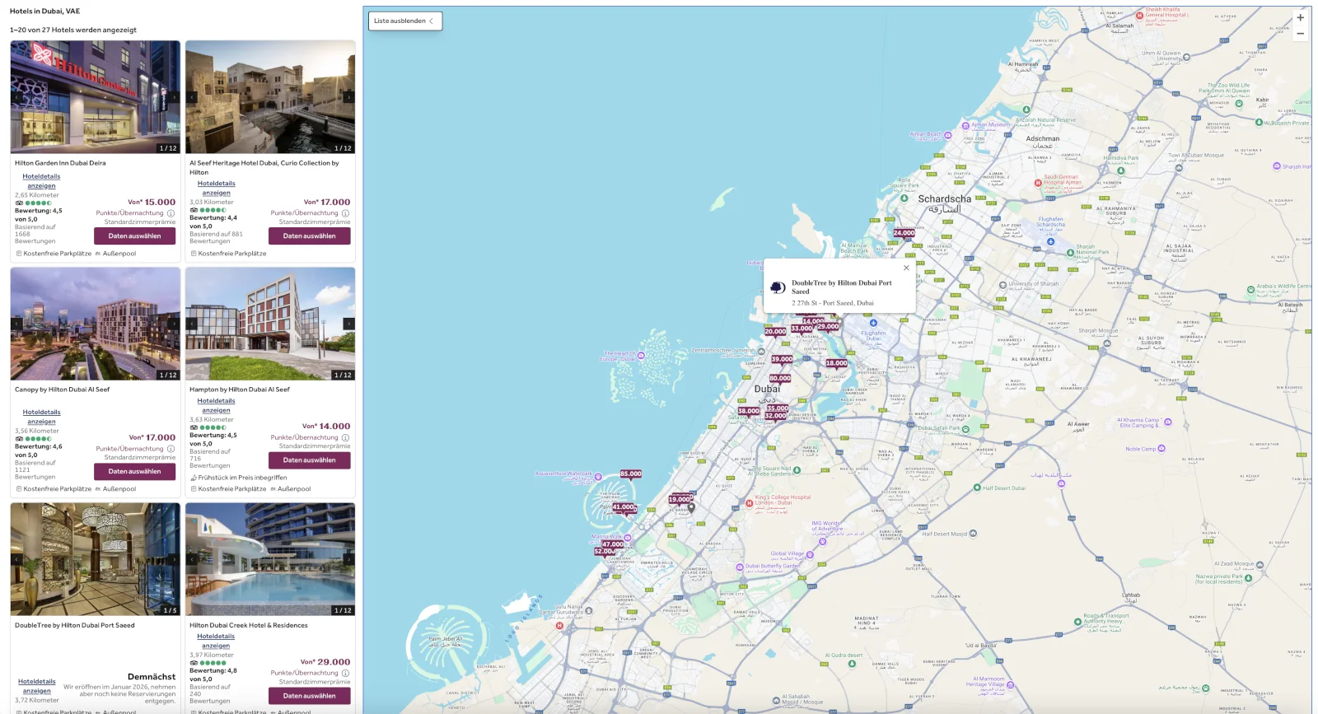Collapse the hotel list with Liste ausblenden
The height and width of the screenshot is (714, 1318).
(x=404, y=21)
